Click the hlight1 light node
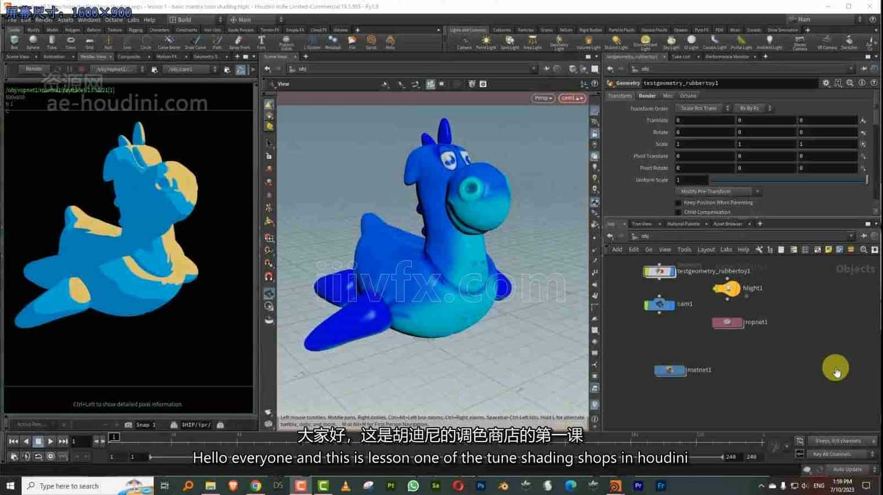 [727, 288]
